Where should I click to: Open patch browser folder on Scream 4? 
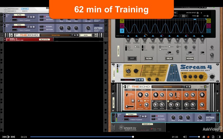[140, 80]
